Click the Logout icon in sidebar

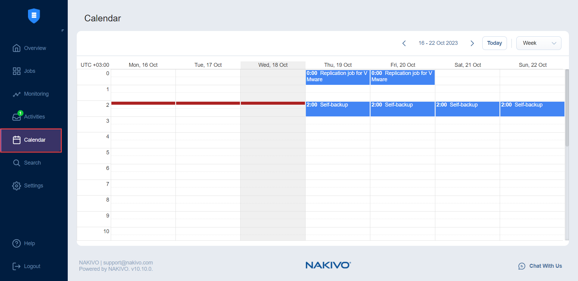[x=17, y=266]
